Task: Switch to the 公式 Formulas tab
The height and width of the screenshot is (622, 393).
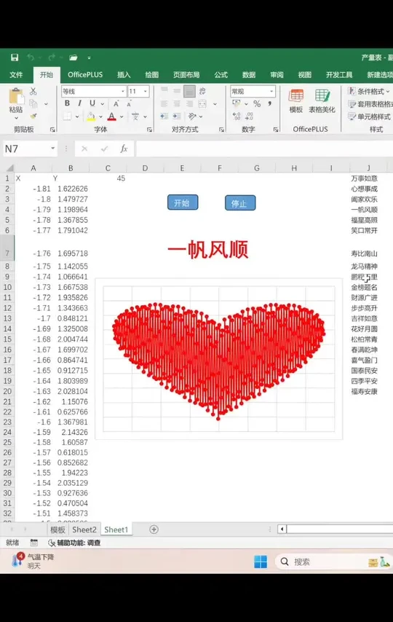Action: pos(221,74)
